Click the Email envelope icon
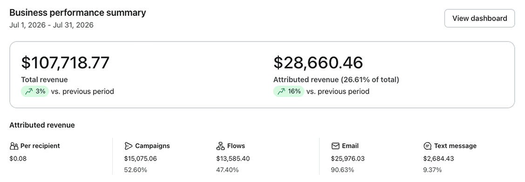 (x=335, y=146)
